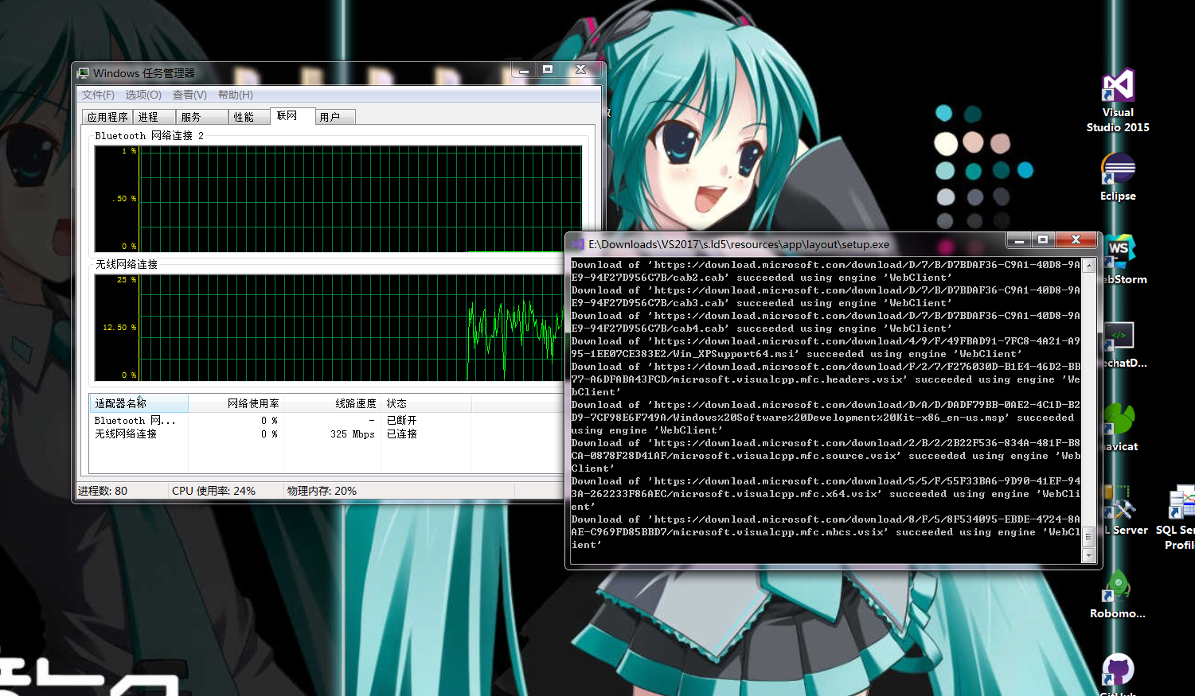1195x696 pixels.
Task: Open Visual Studio 2015 desktop shortcut
Action: (x=1118, y=101)
